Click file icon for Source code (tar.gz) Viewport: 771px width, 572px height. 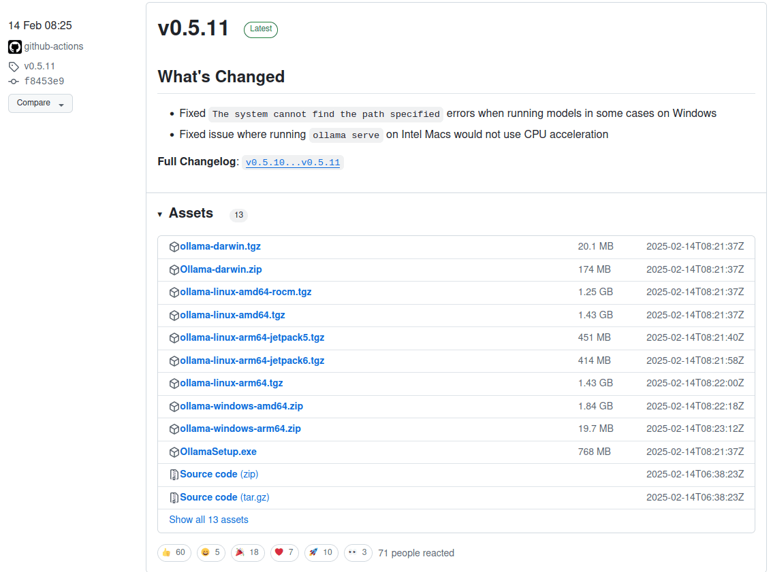coord(174,498)
